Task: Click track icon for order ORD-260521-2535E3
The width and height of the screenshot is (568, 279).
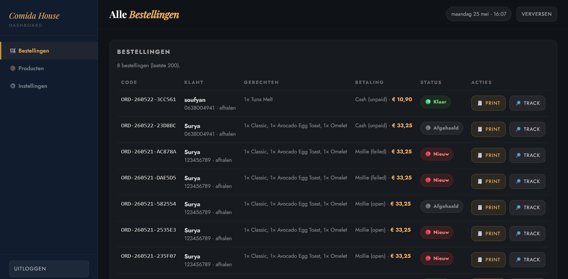Action: pyautogui.click(x=518, y=234)
